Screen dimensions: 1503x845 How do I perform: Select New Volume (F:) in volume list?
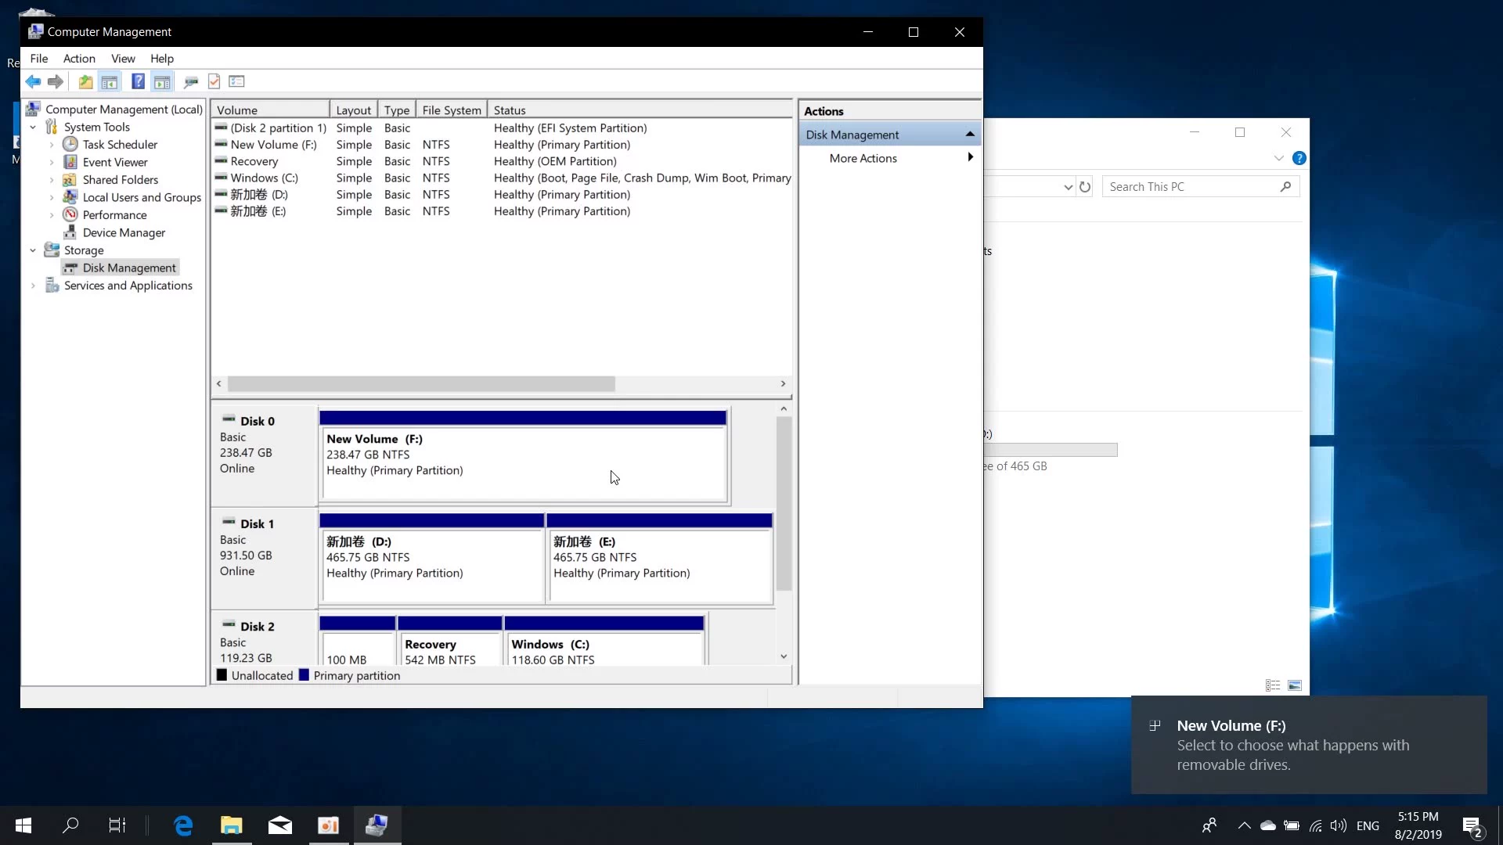coord(502,145)
